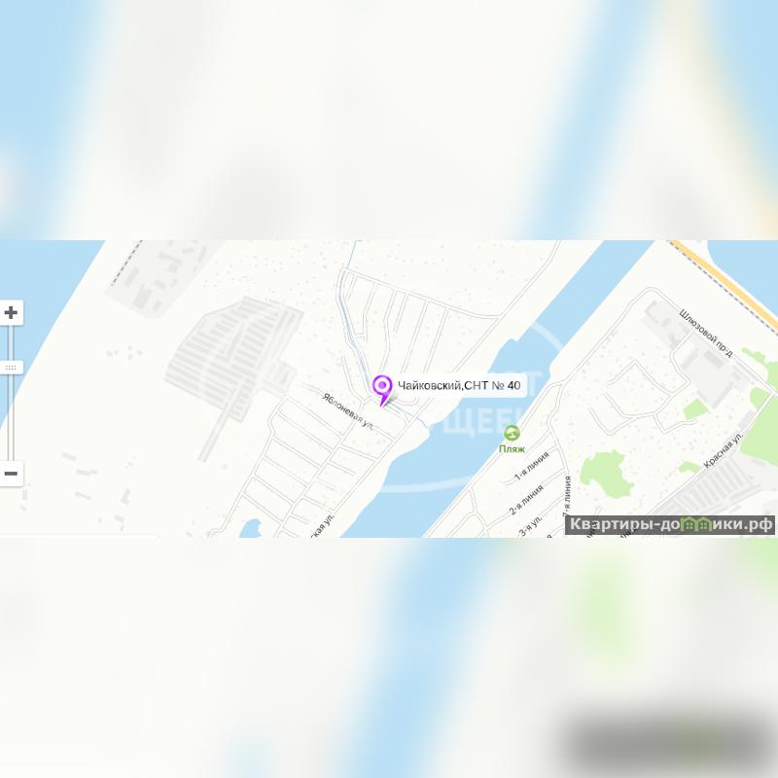Click the Шлюзовой пр-д road label
The width and height of the screenshot is (778, 778).
click(x=706, y=333)
